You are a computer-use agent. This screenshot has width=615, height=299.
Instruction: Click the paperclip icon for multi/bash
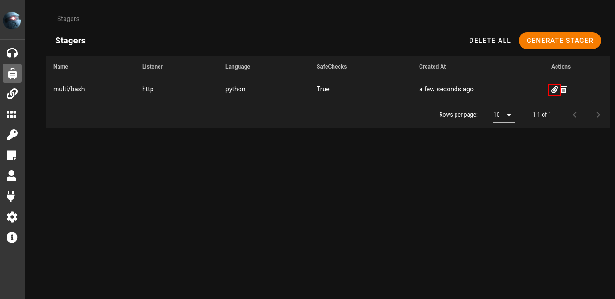554,90
